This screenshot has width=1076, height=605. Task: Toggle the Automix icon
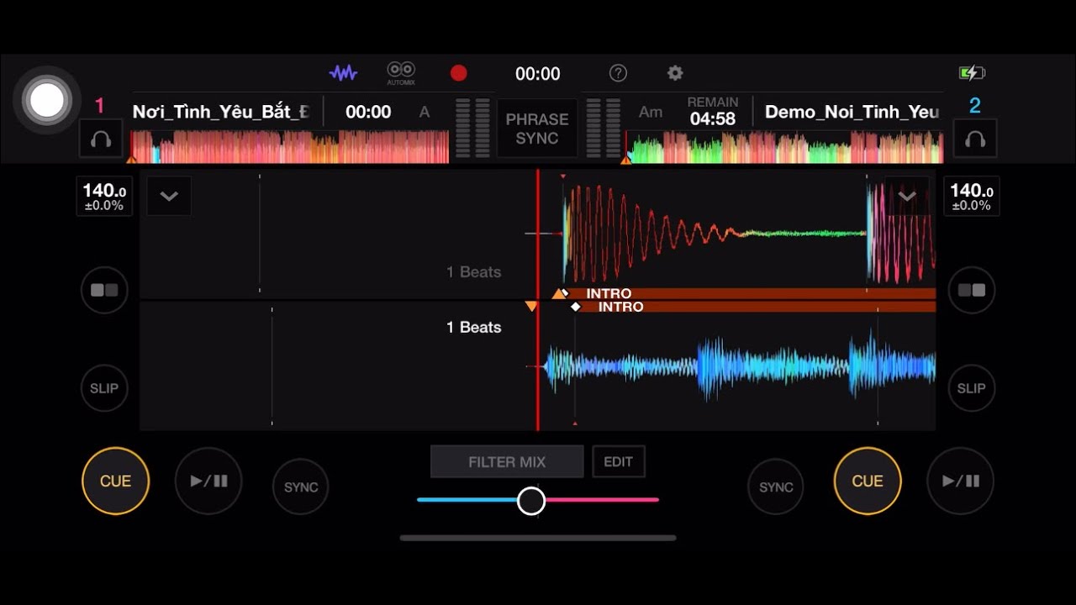click(401, 73)
